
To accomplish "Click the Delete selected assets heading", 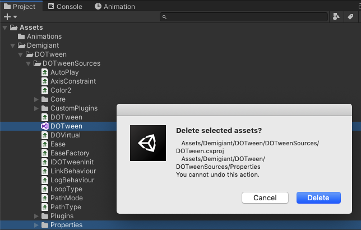I will click(219, 131).
